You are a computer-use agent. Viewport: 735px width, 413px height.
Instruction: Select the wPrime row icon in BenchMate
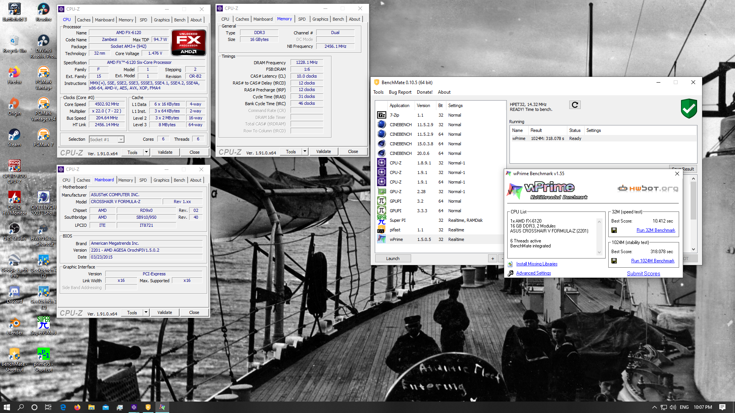point(381,239)
